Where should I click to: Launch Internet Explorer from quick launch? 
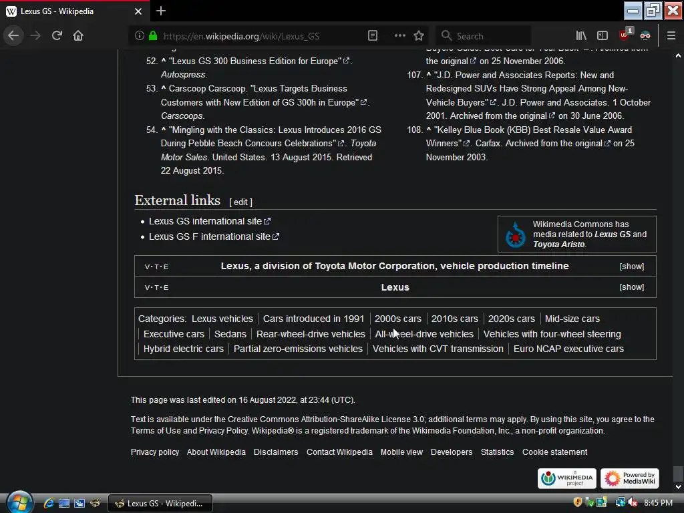point(48,504)
